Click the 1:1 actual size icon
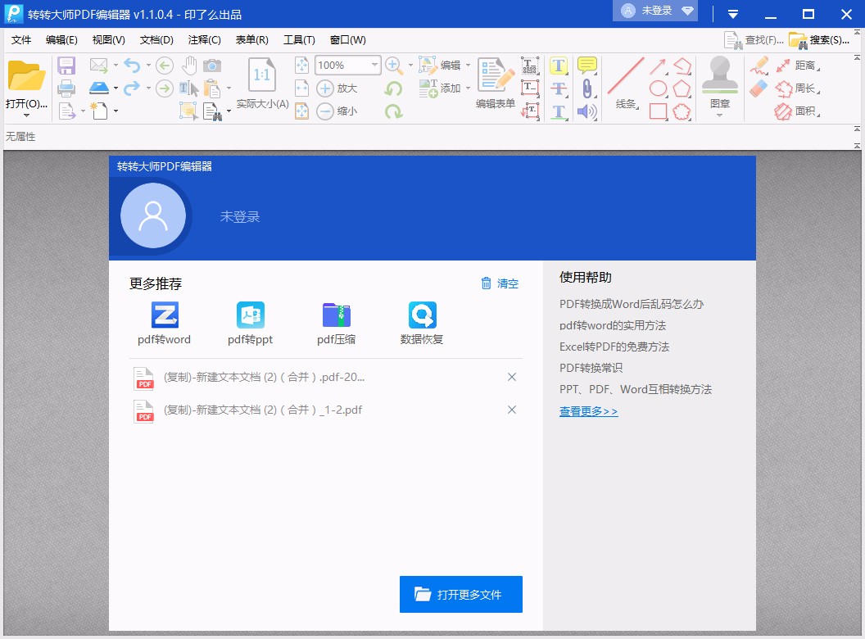This screenshot has width=865, height=639. click(262, 75)
